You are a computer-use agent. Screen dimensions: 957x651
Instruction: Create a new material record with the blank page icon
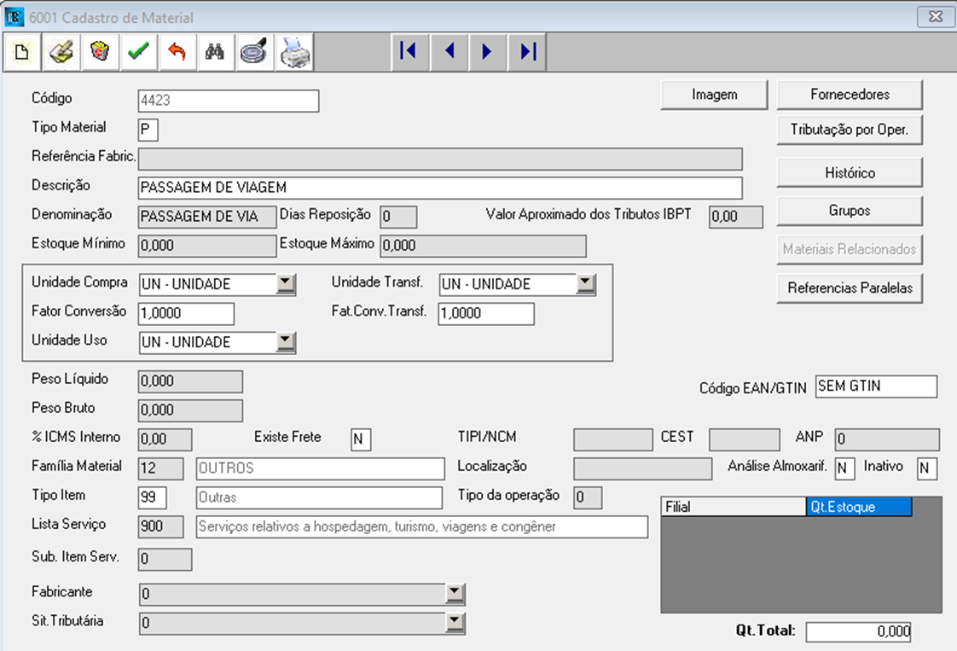22,52
